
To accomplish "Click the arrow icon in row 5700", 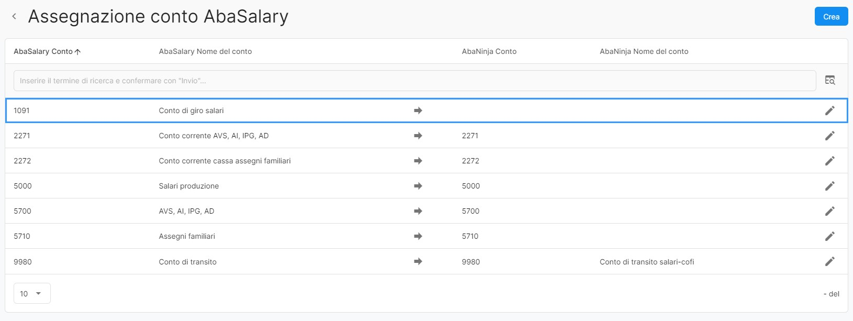I will 418,211.
